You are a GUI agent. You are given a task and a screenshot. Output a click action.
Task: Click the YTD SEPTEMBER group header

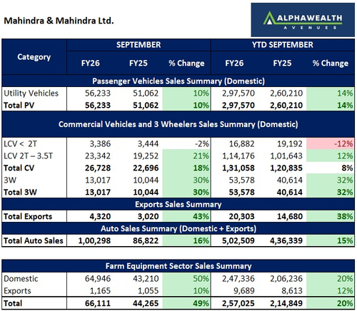pyautogui.click(x=283, y=45)
